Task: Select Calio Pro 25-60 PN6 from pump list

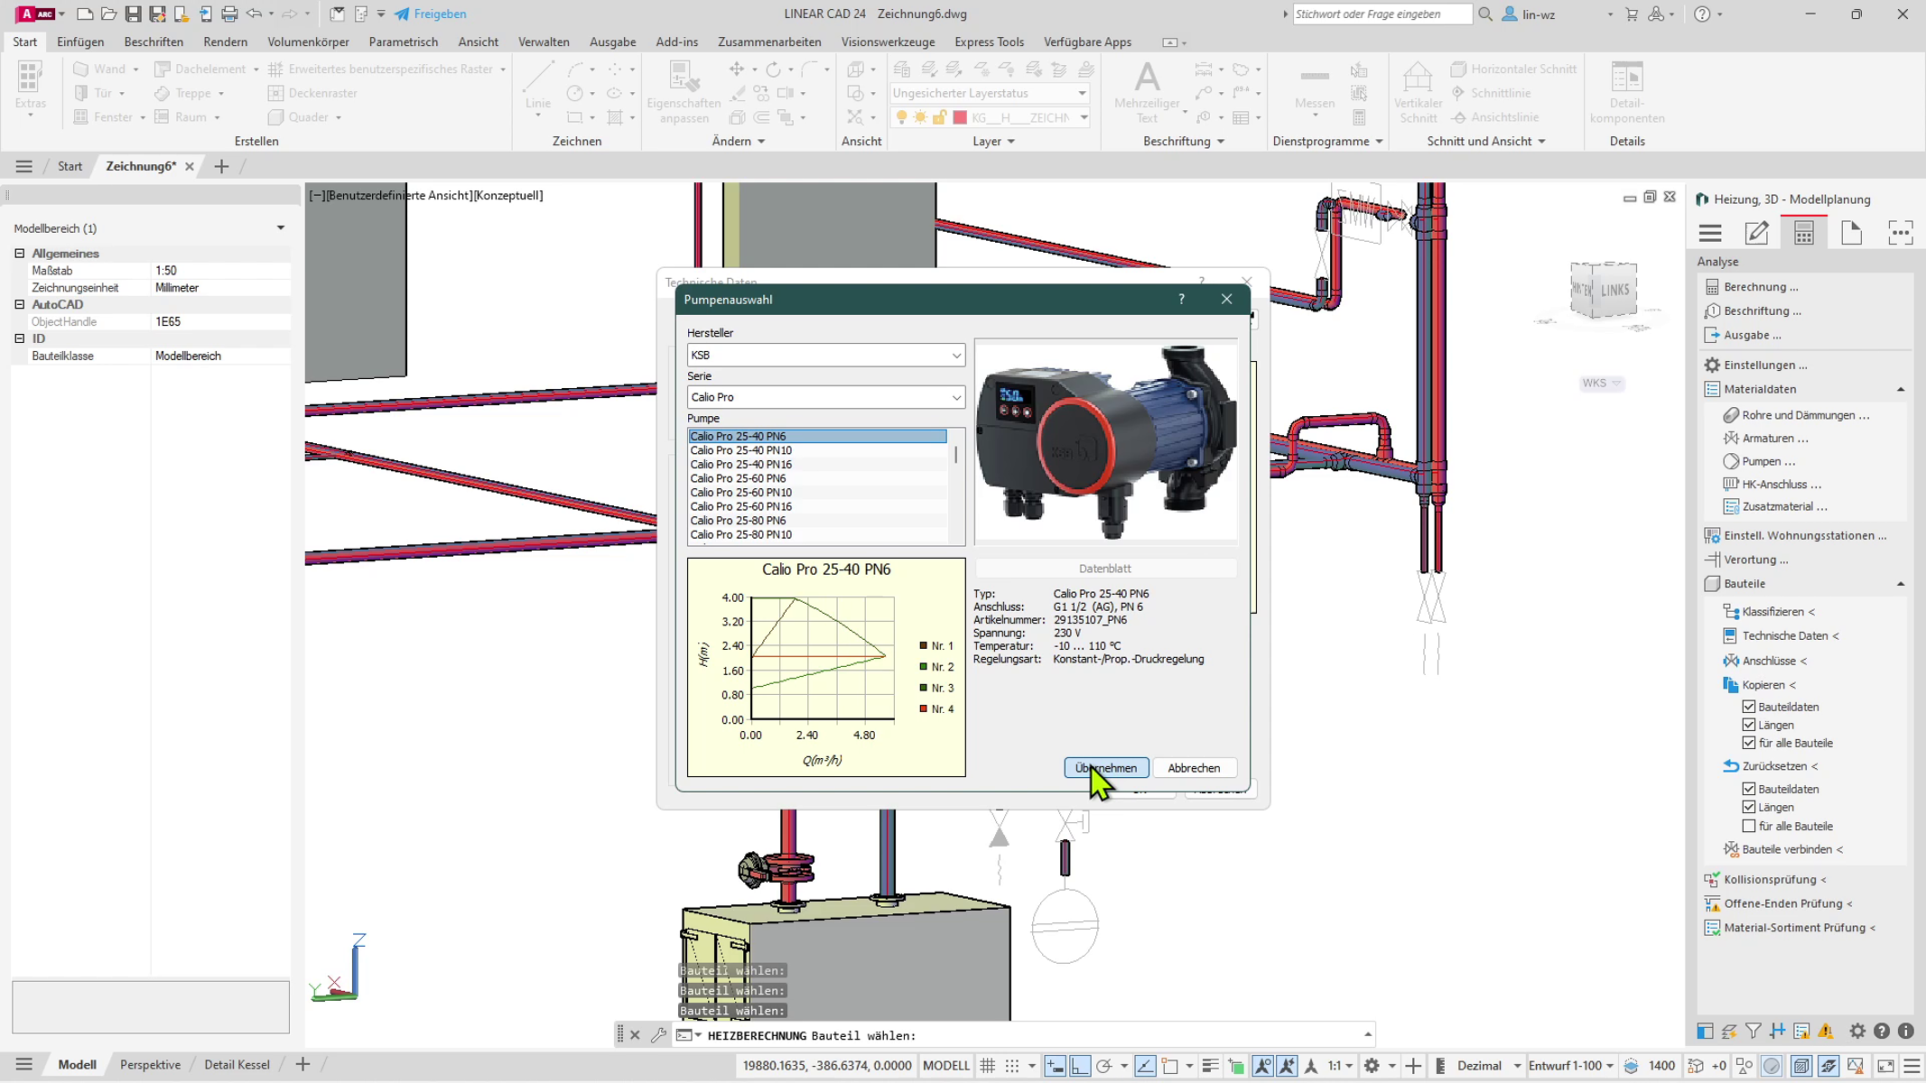Action: click(740, 478)
